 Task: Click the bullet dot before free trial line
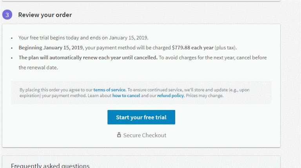(x=12, y=38)
